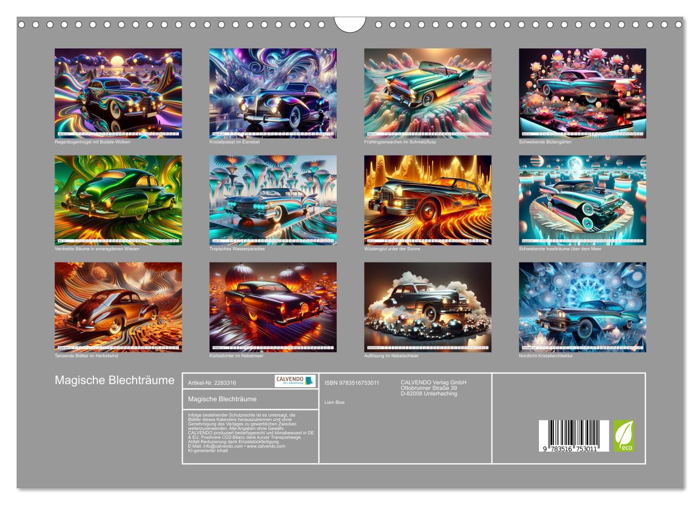This screenshot has height=505, width=700.
Task: Open the Schwebende Inselträume über dem Meer image
Action: (x=582, y=200)
